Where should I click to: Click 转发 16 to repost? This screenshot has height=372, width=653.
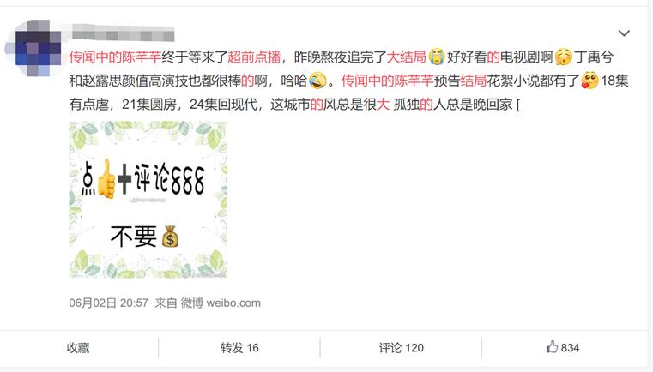click(239, 347)
